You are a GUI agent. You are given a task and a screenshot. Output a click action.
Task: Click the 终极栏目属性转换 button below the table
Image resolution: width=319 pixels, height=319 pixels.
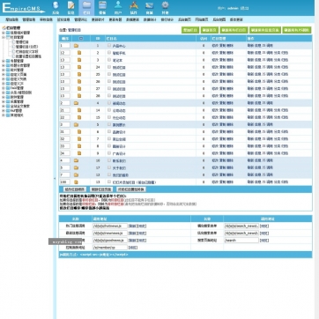tap(131, 189)
